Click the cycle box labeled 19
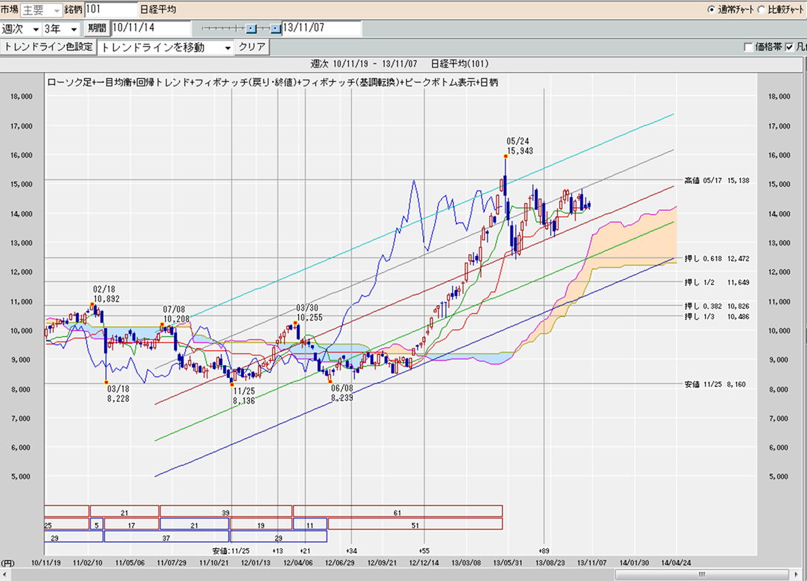 [x=261, y=524]
